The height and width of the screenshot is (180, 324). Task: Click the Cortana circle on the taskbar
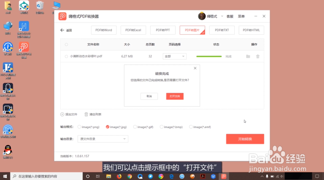tap(87, 176)
